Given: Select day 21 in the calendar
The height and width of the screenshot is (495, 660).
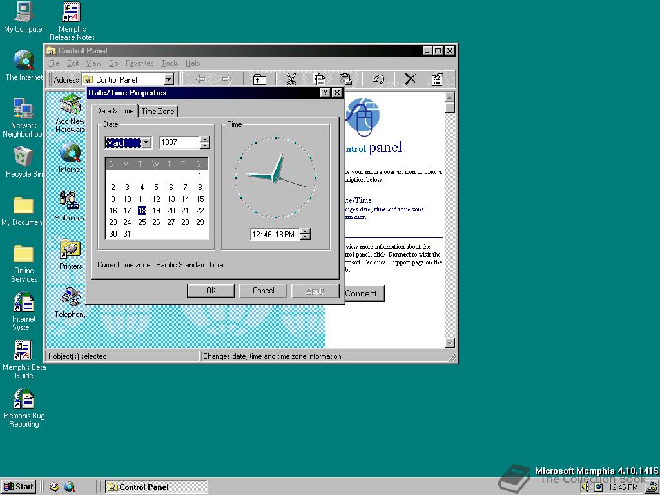Looking at the screenshot, I should point(185,211).
